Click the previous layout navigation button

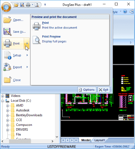click(x=67, y=140)
